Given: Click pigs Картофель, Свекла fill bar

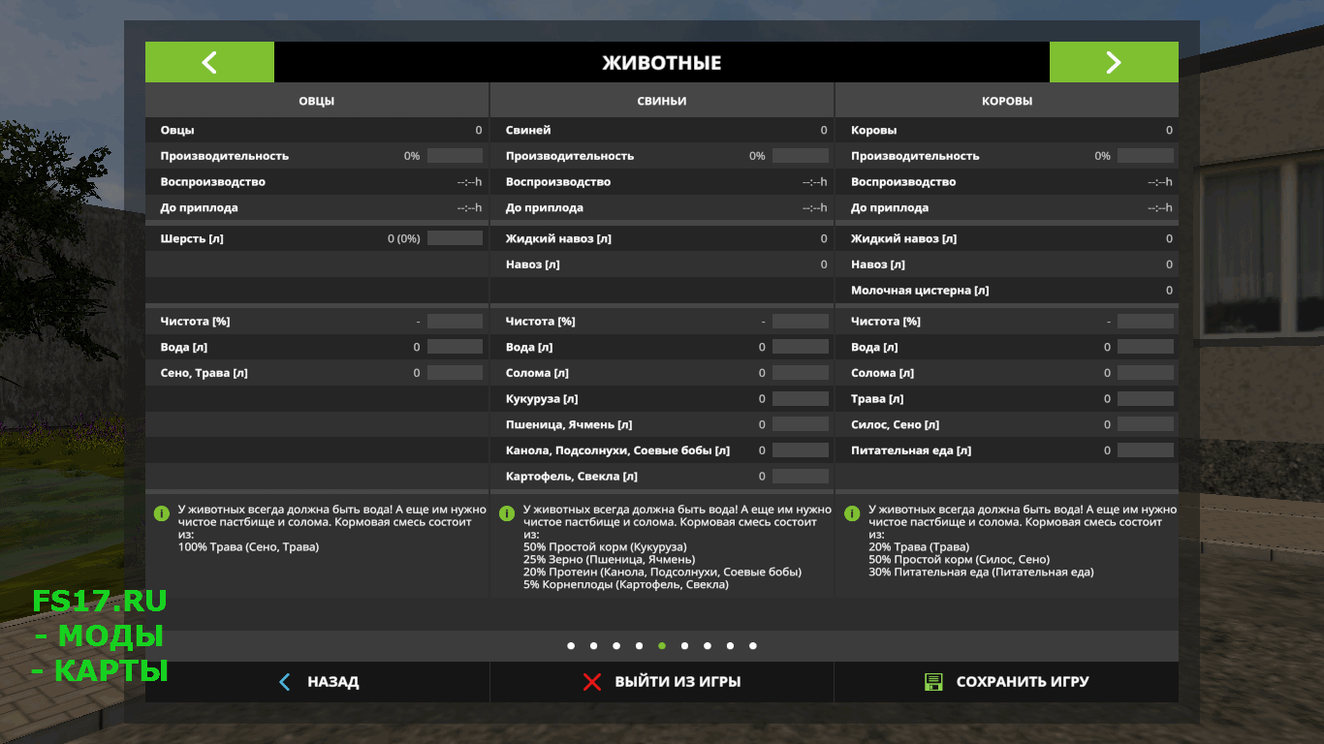Looking at the screenshot, I should coord(801,477).
